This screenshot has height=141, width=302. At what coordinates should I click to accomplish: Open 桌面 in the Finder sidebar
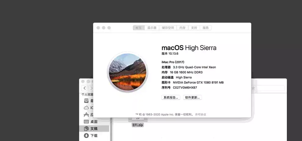coord(94,122)
